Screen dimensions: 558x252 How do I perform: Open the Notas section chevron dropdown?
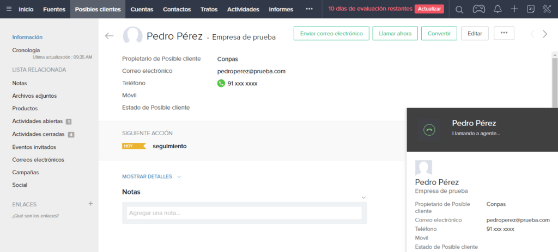coord(363,197)
